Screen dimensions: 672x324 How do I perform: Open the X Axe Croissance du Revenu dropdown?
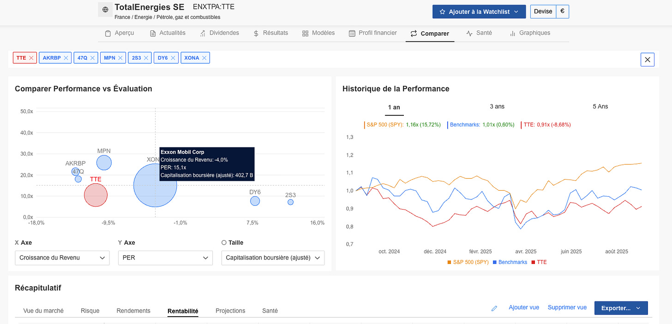[x=62, y=258]
